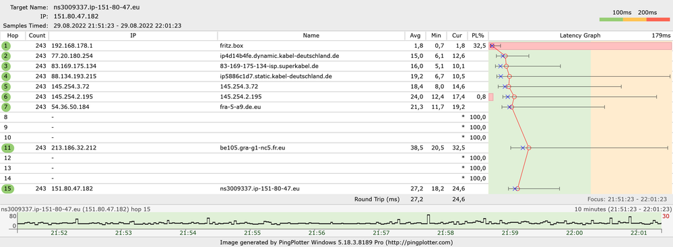Select hop 11 green circle icon
673x247 pixels.
(7, 148)
